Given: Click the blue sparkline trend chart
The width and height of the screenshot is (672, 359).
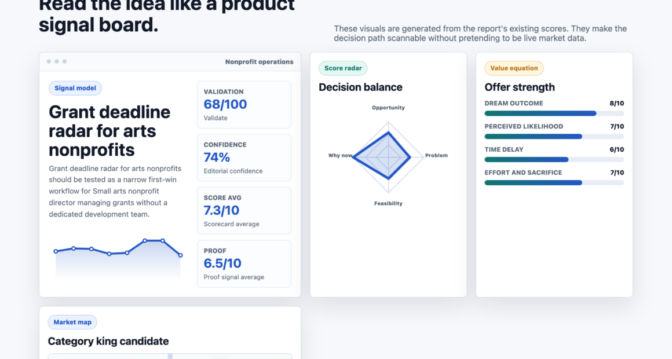Looking at the screenshot, I should [x=118, y=257].
